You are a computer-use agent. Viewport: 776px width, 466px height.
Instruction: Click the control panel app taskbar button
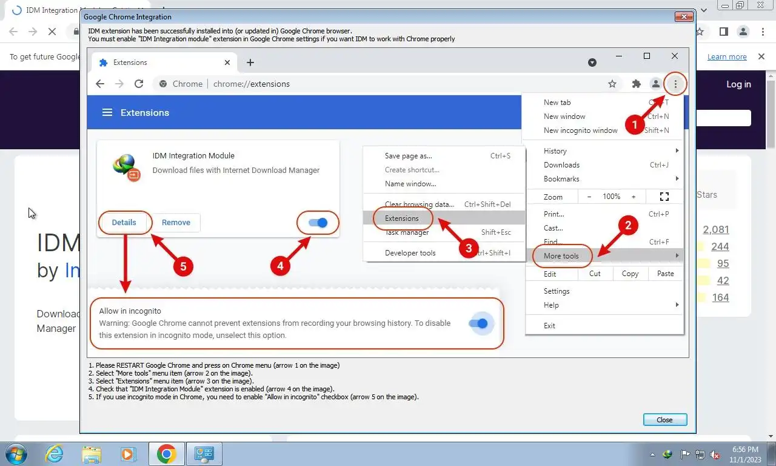pyautogui.click(x=204, y=454)
